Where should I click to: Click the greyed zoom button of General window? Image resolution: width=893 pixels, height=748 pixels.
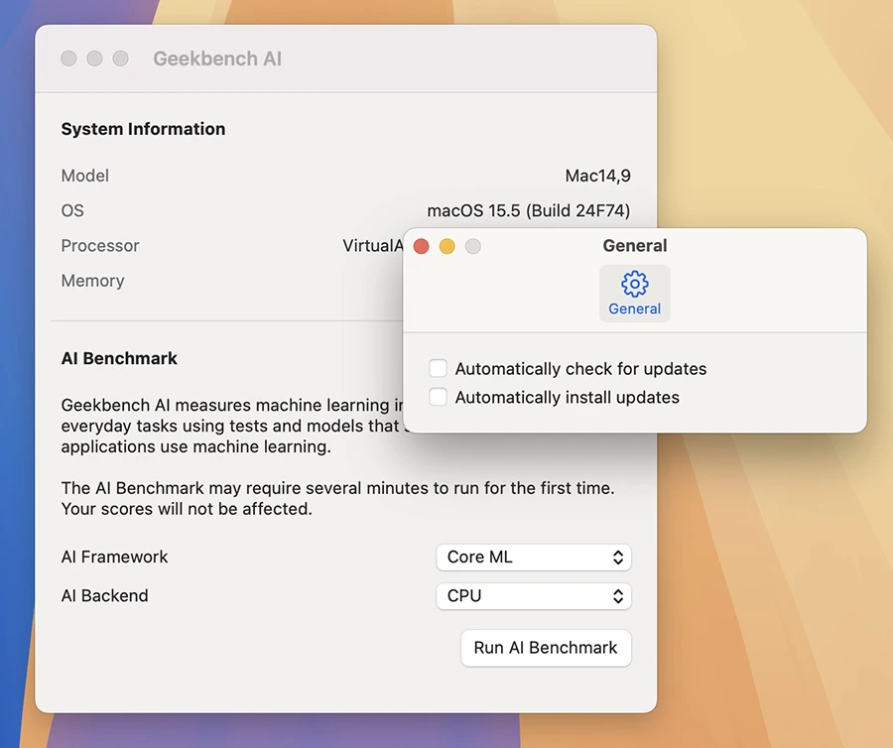point(473,246)
